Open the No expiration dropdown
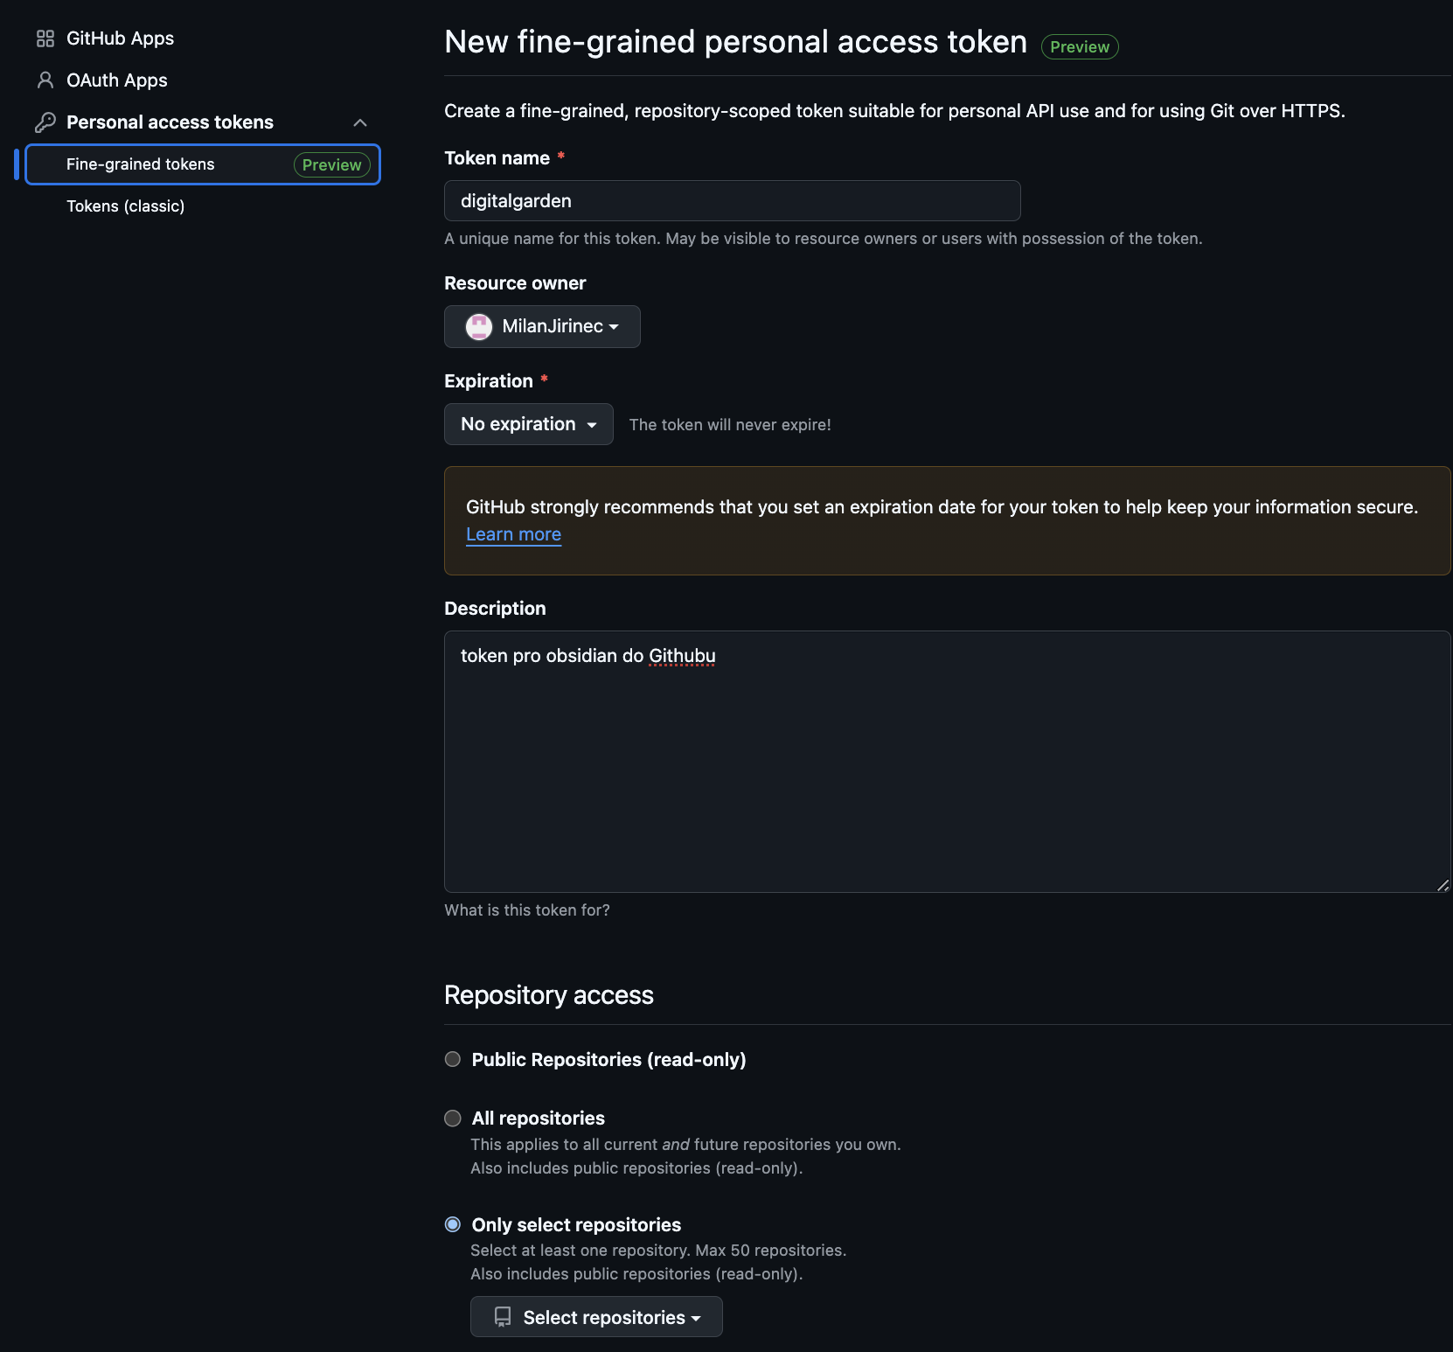This screenshot has width=1453, height=1352. (x=529, y=424)
